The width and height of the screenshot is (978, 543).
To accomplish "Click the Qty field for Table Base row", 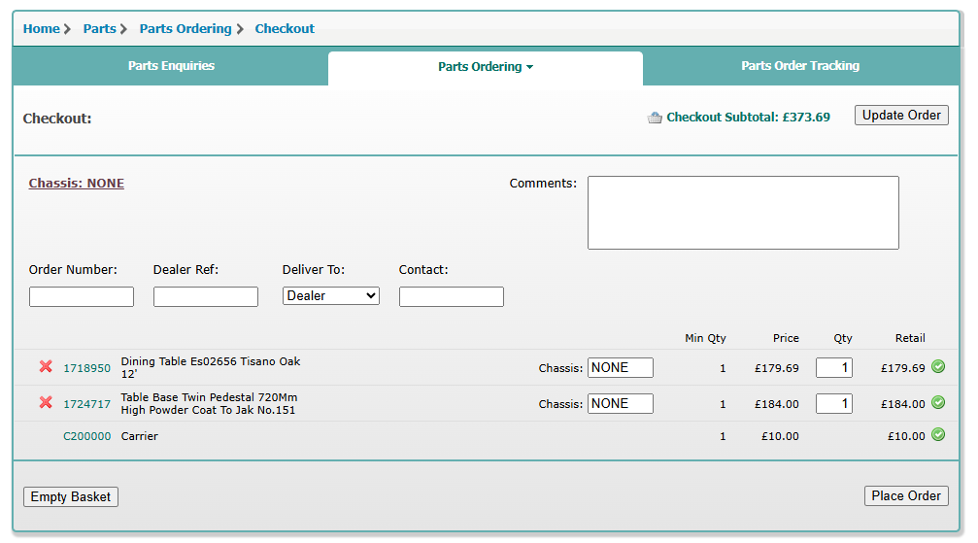I will tap(834, 404).
